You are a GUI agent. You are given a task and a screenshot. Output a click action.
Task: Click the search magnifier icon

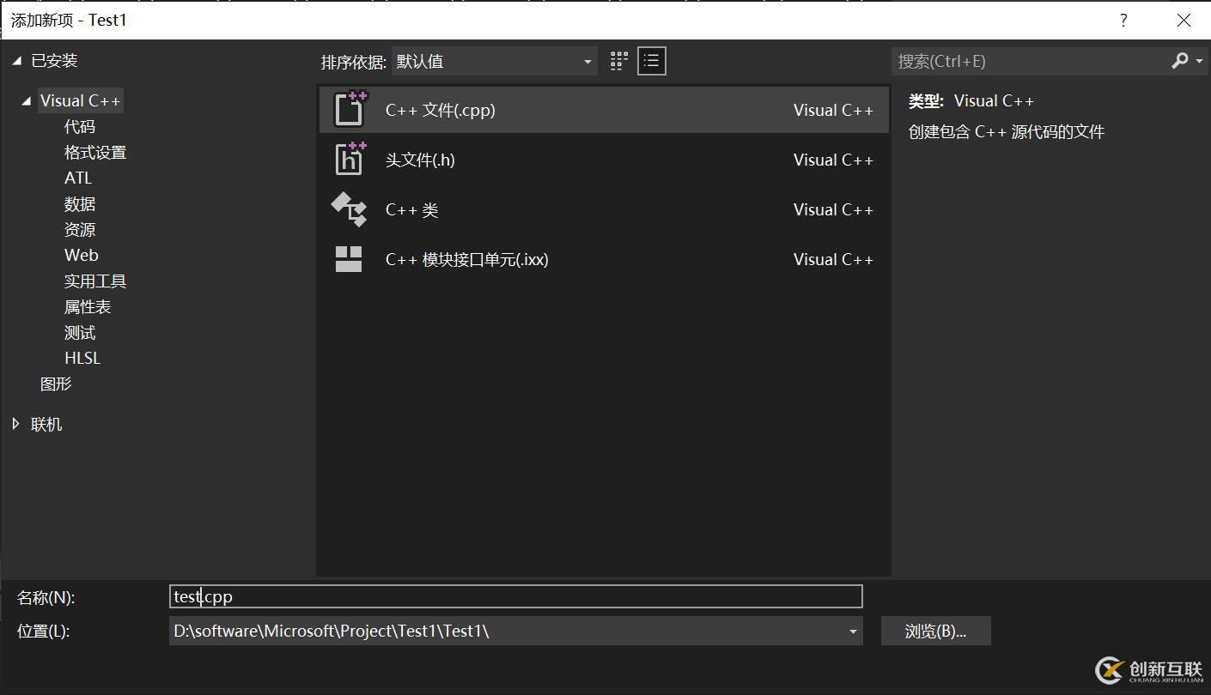click(x=1180, y=61)
